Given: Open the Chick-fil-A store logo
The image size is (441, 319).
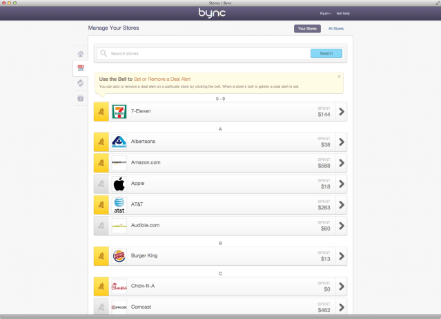Looking at the screenshot, I should pos(119,287).
